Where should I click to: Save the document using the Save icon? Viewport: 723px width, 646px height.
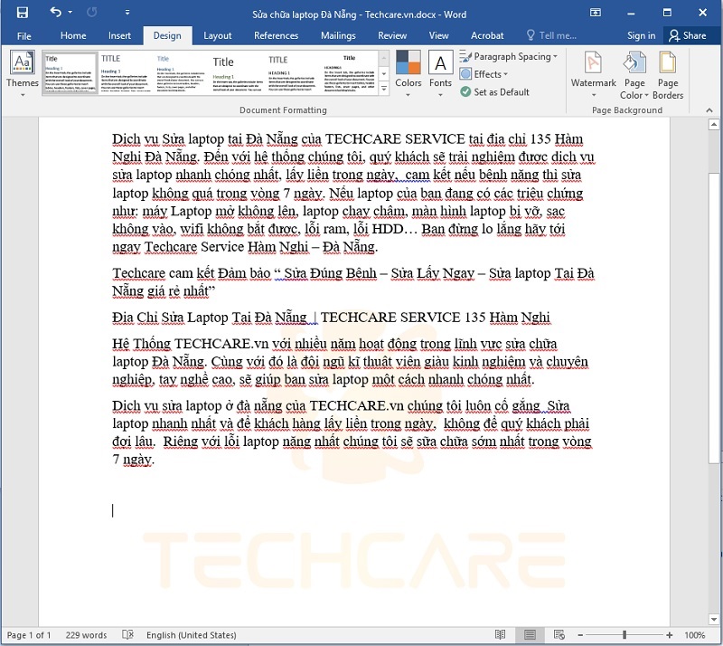pyautogui.click(x=23, y=13)
